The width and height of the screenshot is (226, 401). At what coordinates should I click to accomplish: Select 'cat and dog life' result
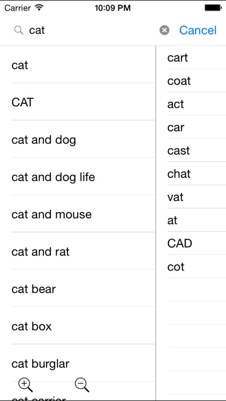(78, 176)
